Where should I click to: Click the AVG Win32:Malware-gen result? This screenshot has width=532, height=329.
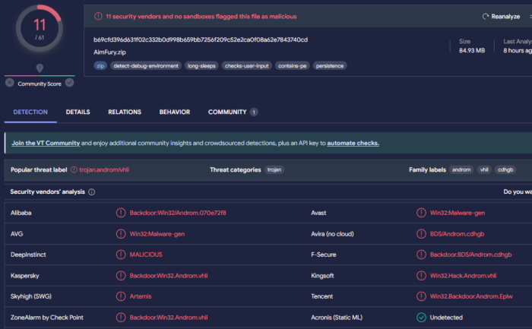point(157,234)
